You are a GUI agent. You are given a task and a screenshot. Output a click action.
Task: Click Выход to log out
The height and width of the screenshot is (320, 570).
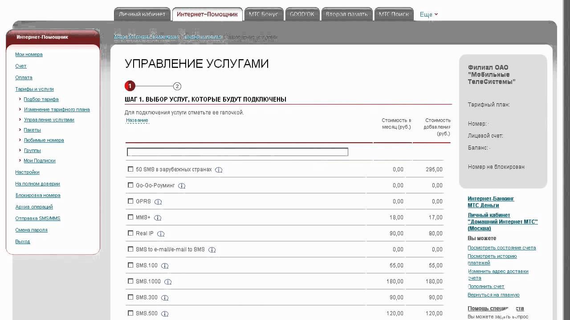pyautogui.click(x=23, y=241)
